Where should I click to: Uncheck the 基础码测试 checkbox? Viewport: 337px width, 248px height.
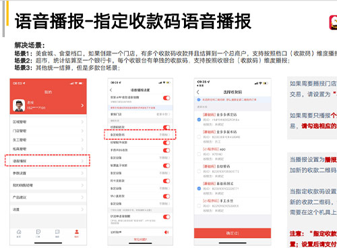coord(199,189)
